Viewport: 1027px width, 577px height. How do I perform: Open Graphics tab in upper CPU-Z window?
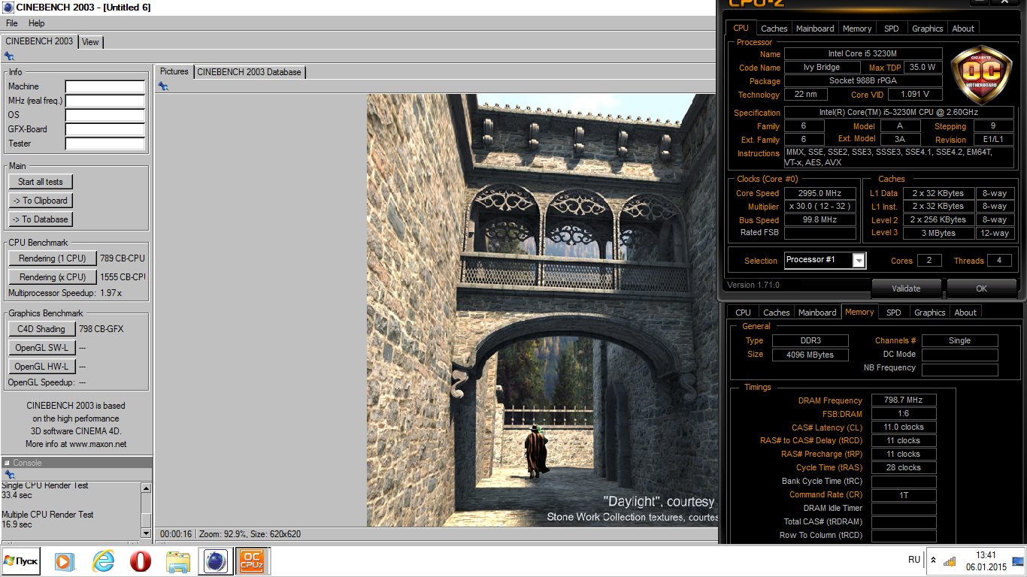928,29
